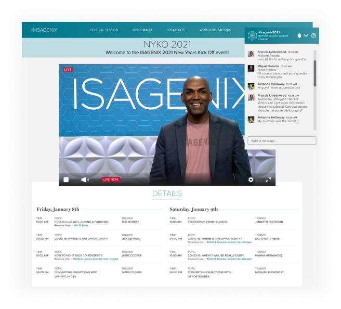Stop the live video playback
This screenshot has height=309, width=341.
tap(66, 180)
